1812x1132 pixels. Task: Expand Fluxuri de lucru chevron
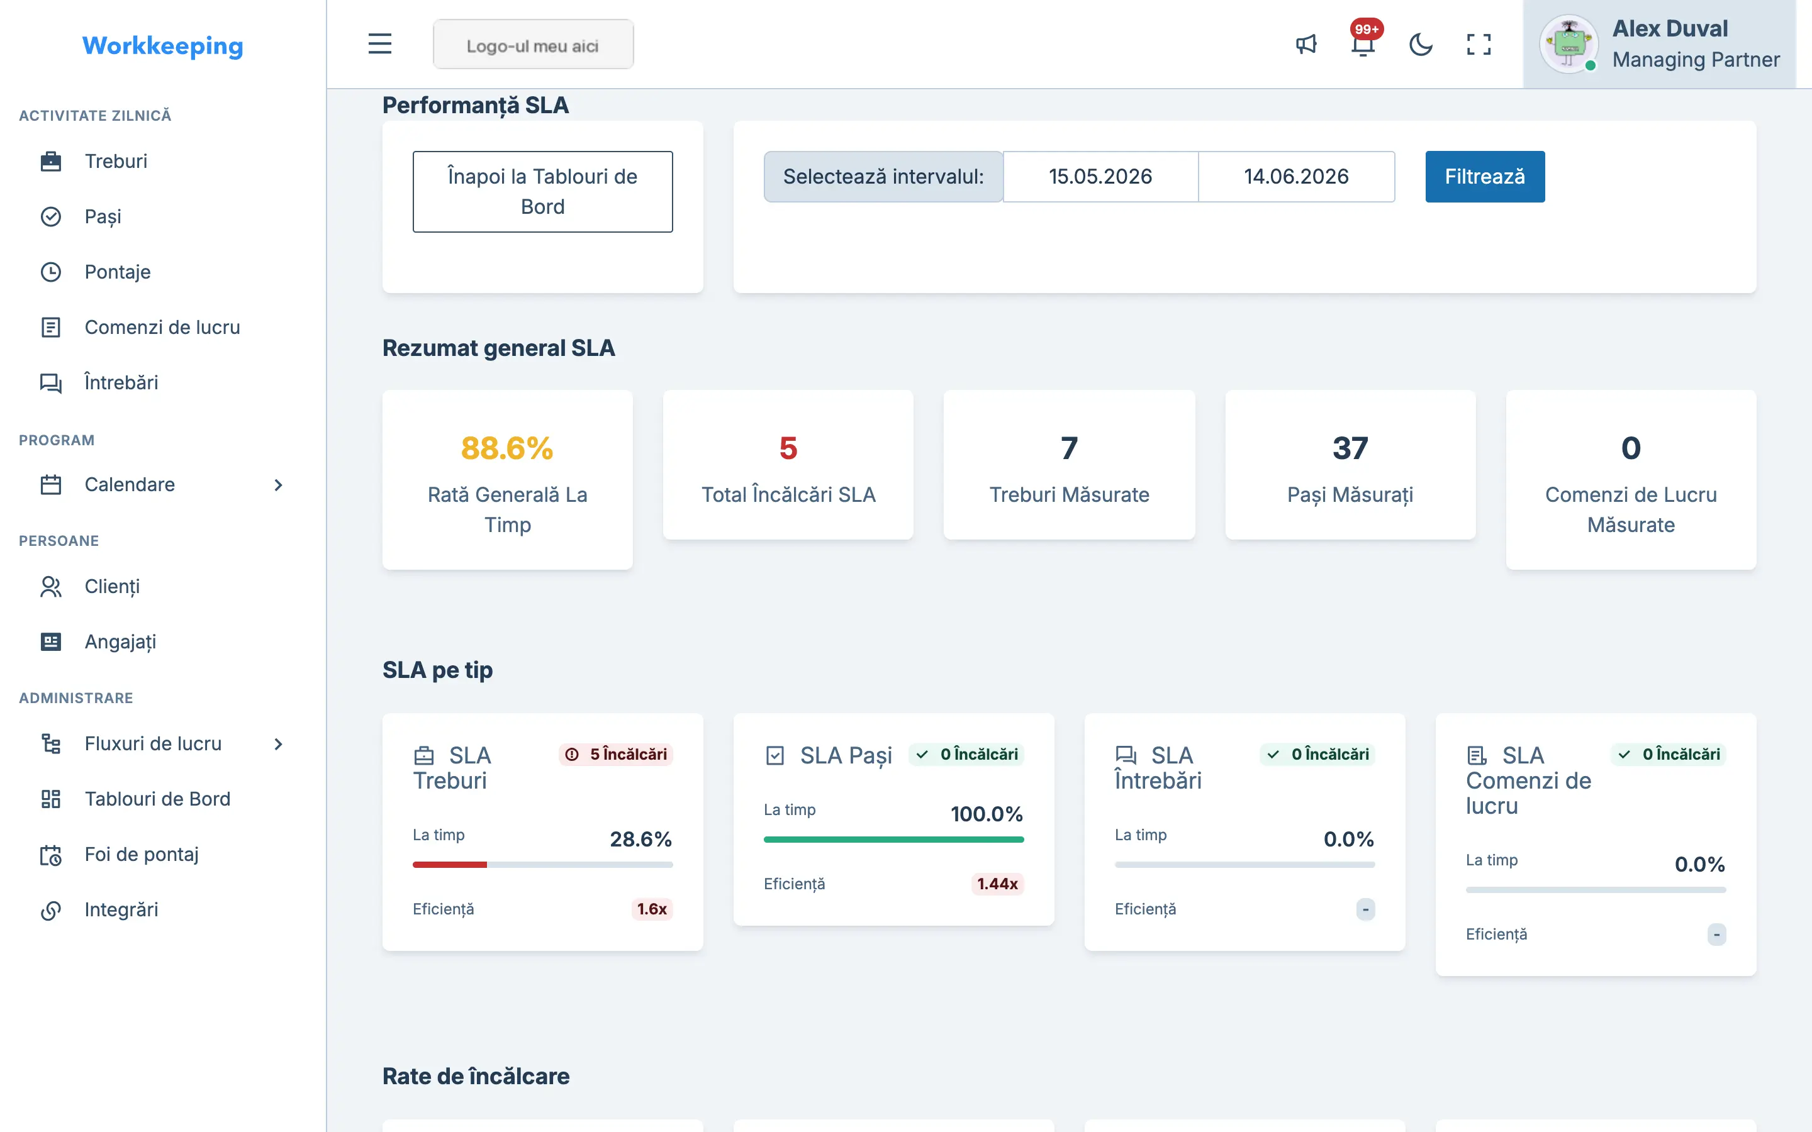coord(279,743)
